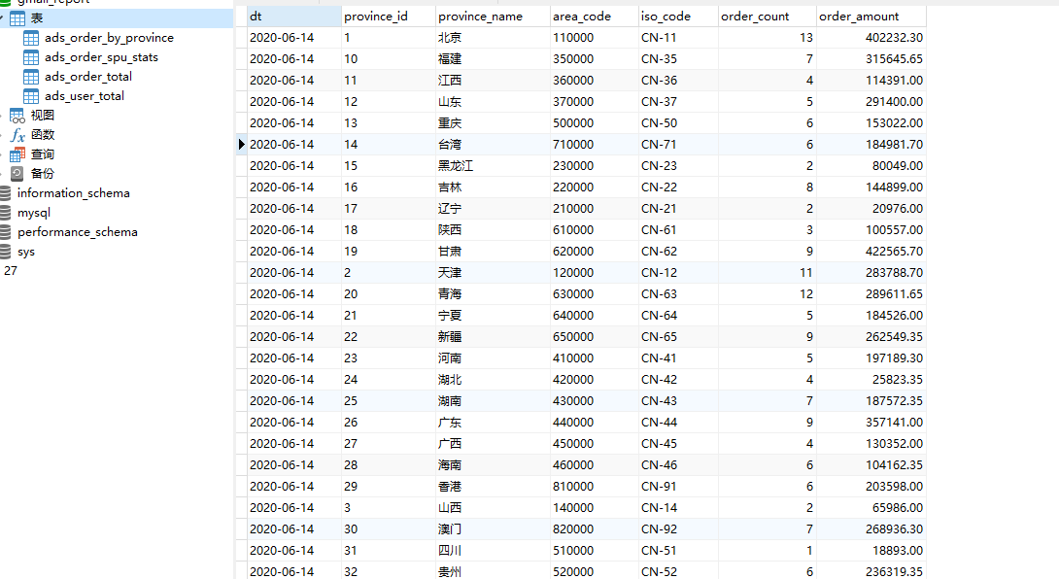1059x579 pixels.
Task: Click order amount cell 18893.00
Action: pos(871,551)
